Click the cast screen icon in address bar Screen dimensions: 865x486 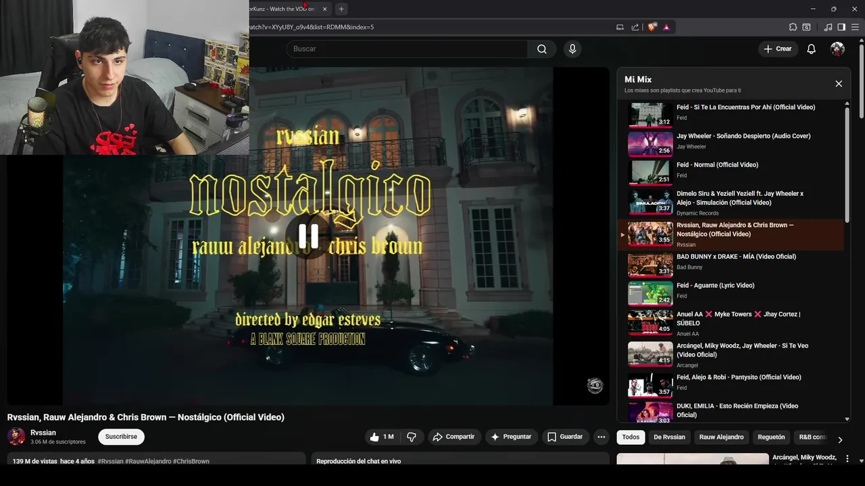pos(620,27)
